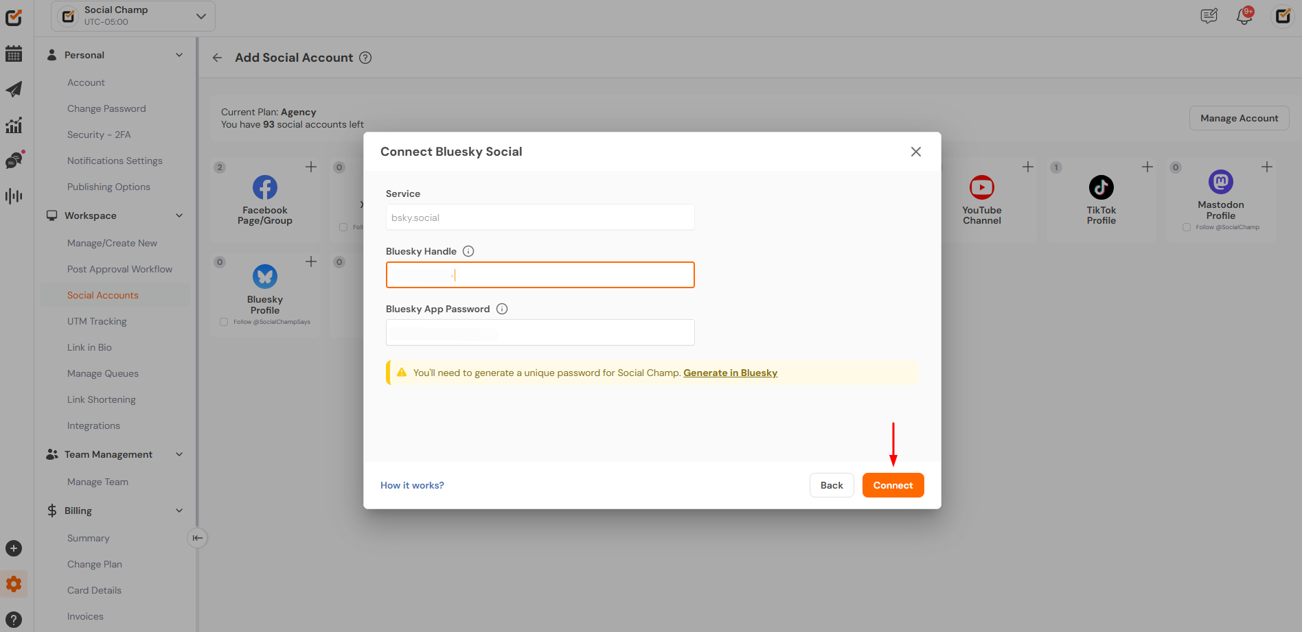This screenshot has width=1302, height=632.
Task: Click the orange Connect button
Action: pos(893,485)
